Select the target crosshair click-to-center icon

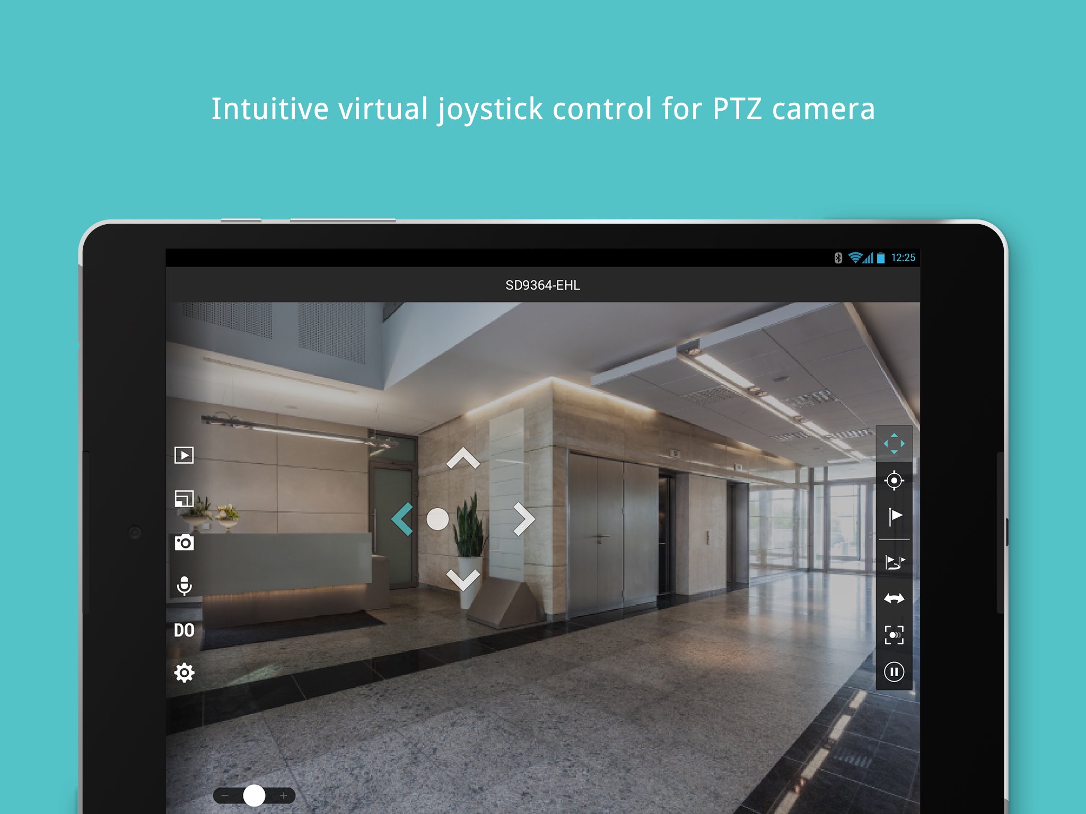[894, 480]
